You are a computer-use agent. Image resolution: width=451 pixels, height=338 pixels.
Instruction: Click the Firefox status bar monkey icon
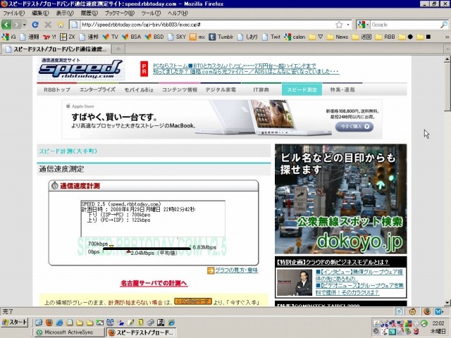click(x=413, y=311)
